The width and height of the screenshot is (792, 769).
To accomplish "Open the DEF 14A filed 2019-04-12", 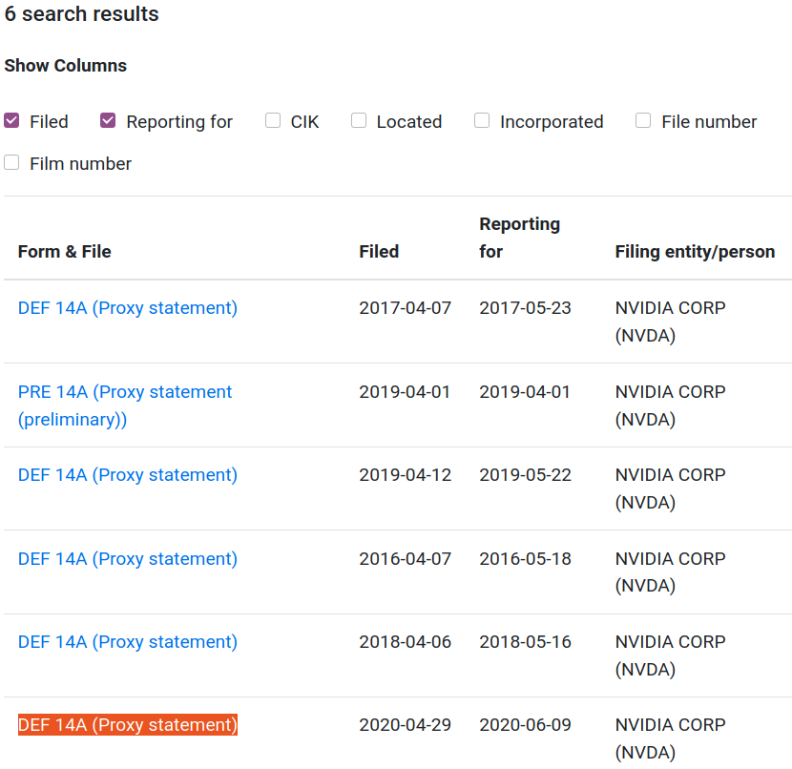I will 128,475.
